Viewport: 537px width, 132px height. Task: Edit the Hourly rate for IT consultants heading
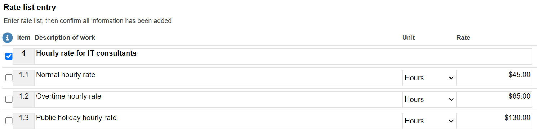[x=283, y=56]
